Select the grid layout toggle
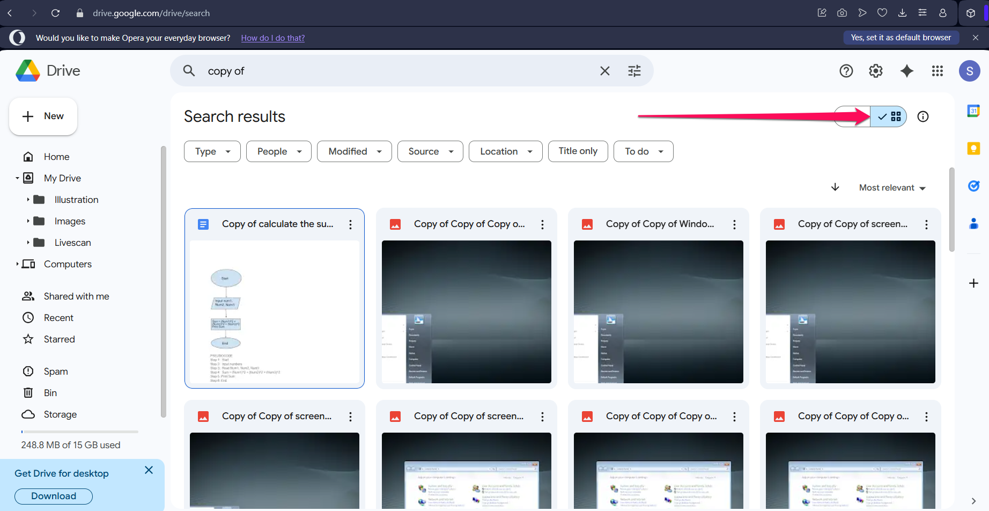 coord(889,116)
